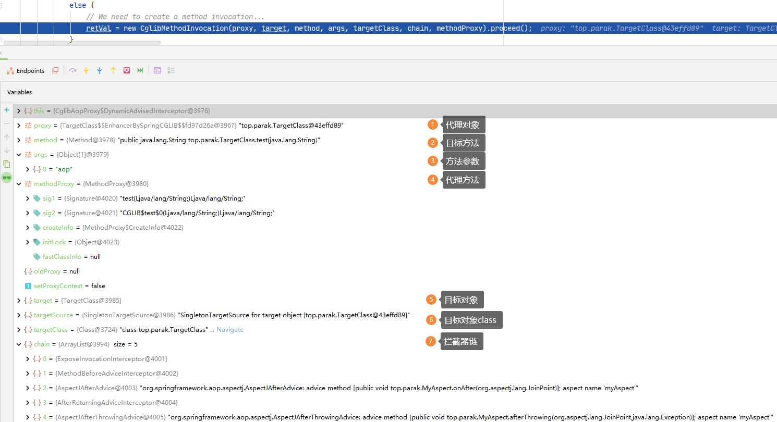Click the Step Over arrow icon

(x=72, y=70)
